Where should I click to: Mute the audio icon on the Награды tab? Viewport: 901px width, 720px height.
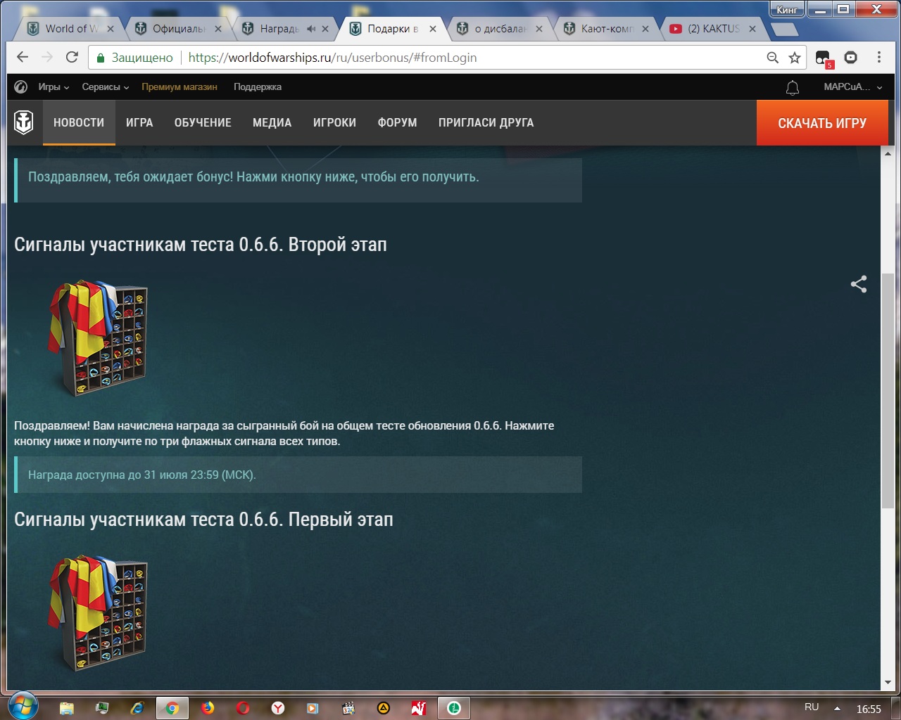click(310, 29)
